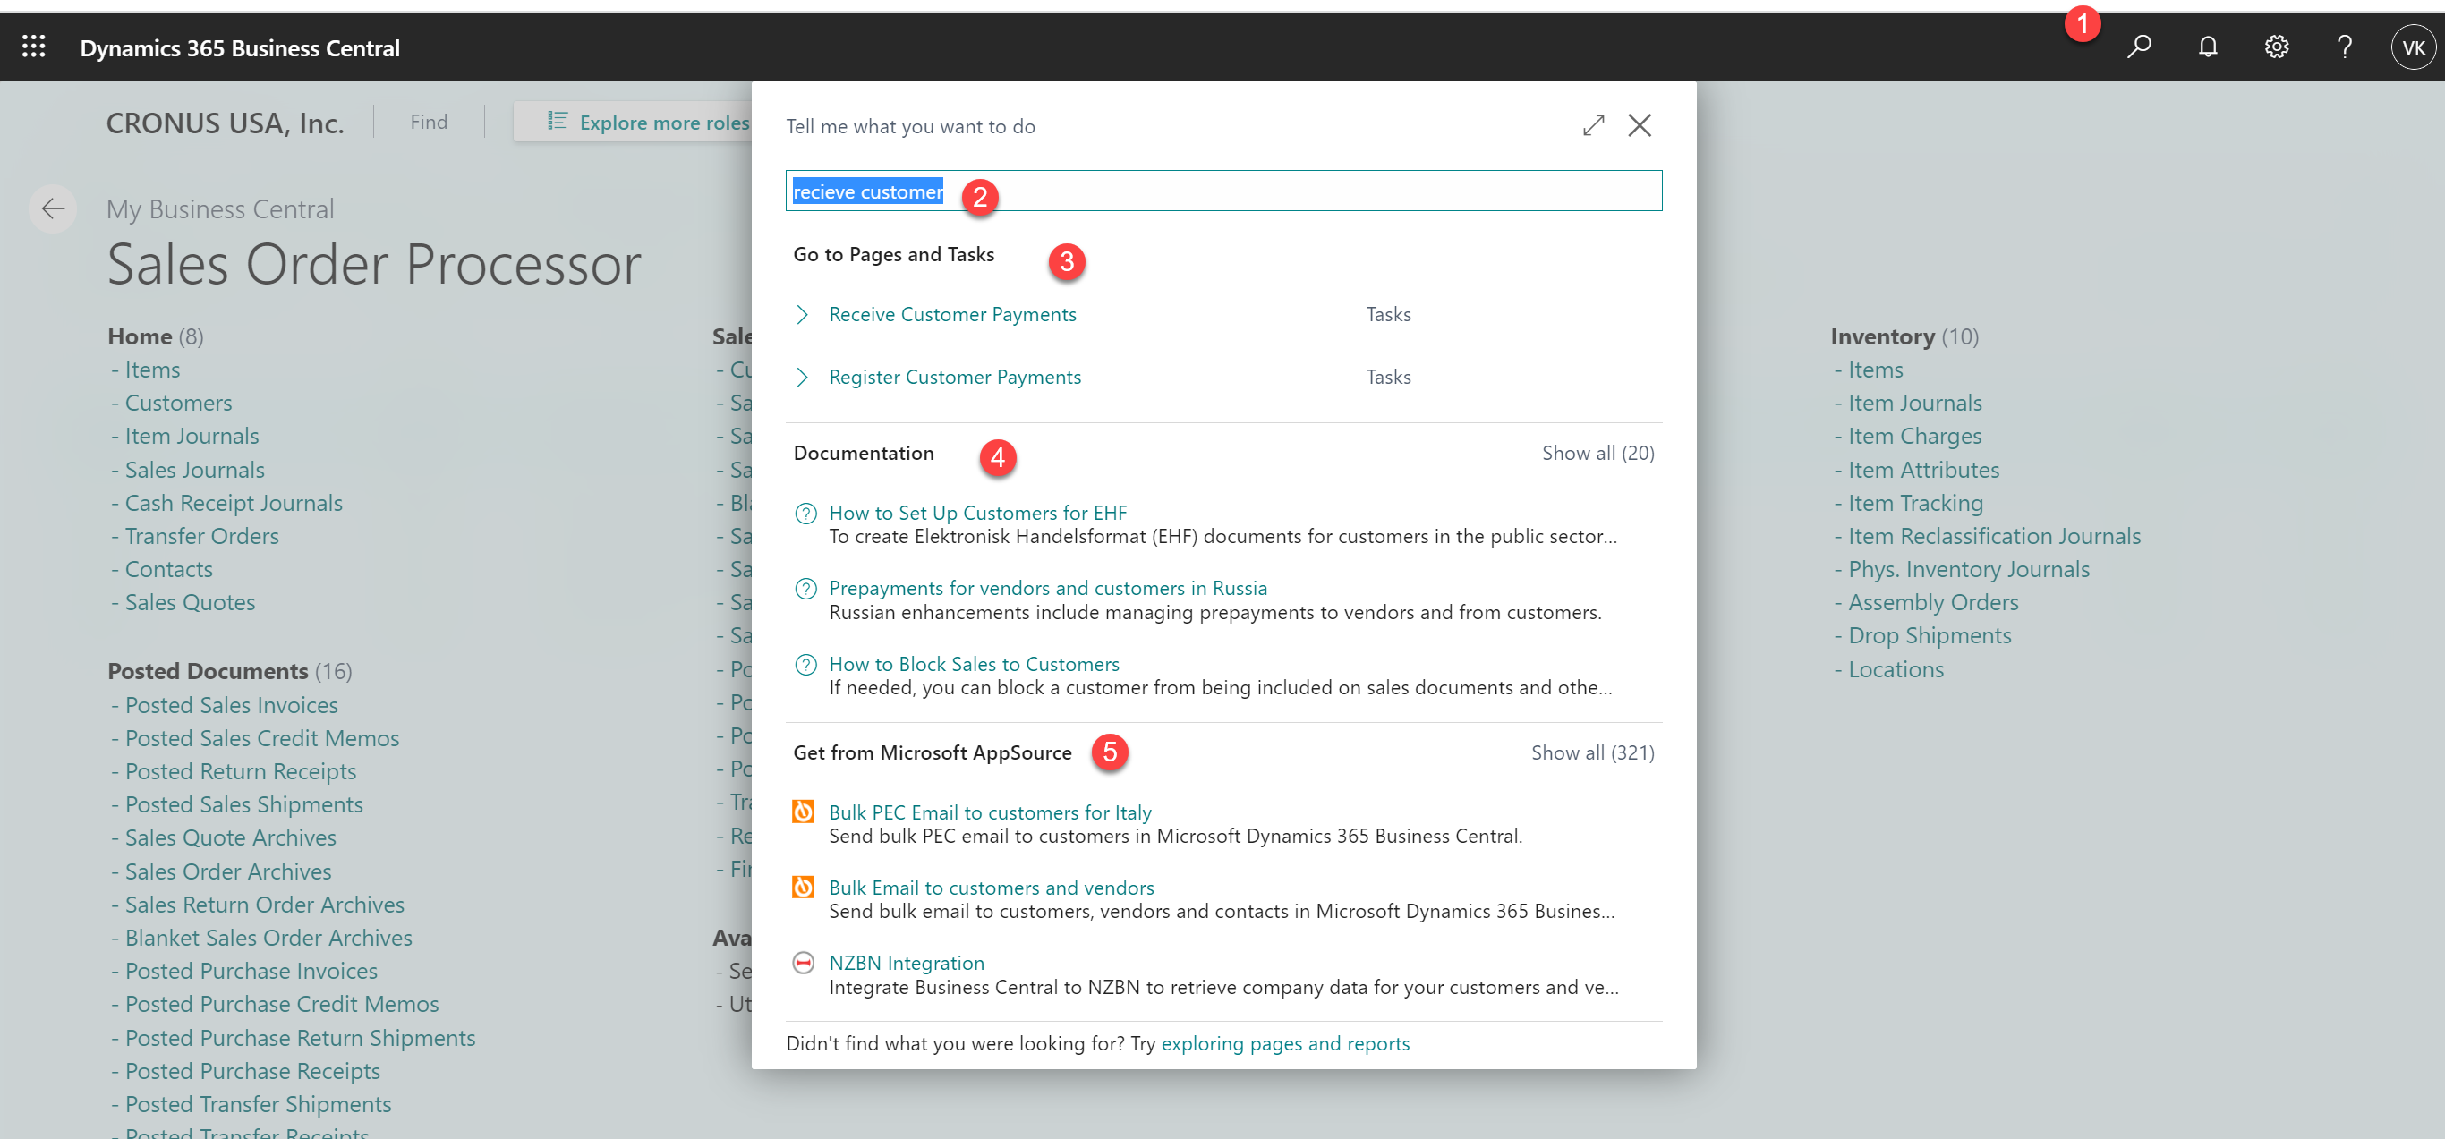Expand the Register Customer Payments chevron
The height and width of the screenshot is (1139, 2445).
point(803,377)
